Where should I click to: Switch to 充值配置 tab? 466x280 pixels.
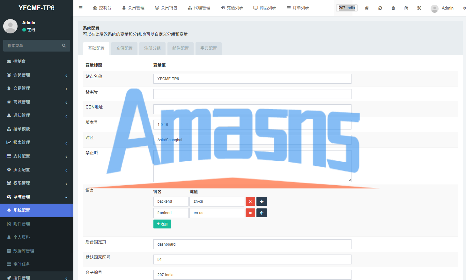124,48
